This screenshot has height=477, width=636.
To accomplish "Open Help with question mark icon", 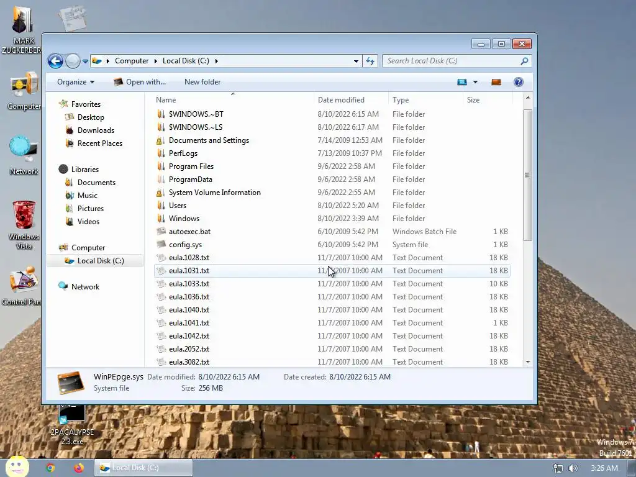I will [519, 82].
